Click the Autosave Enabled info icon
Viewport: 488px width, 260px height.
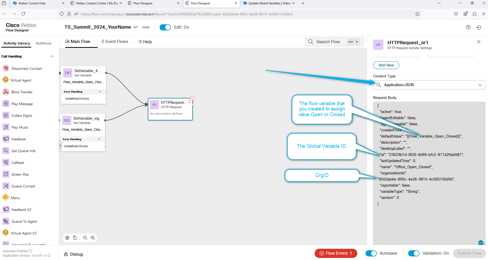click(31, 251)
